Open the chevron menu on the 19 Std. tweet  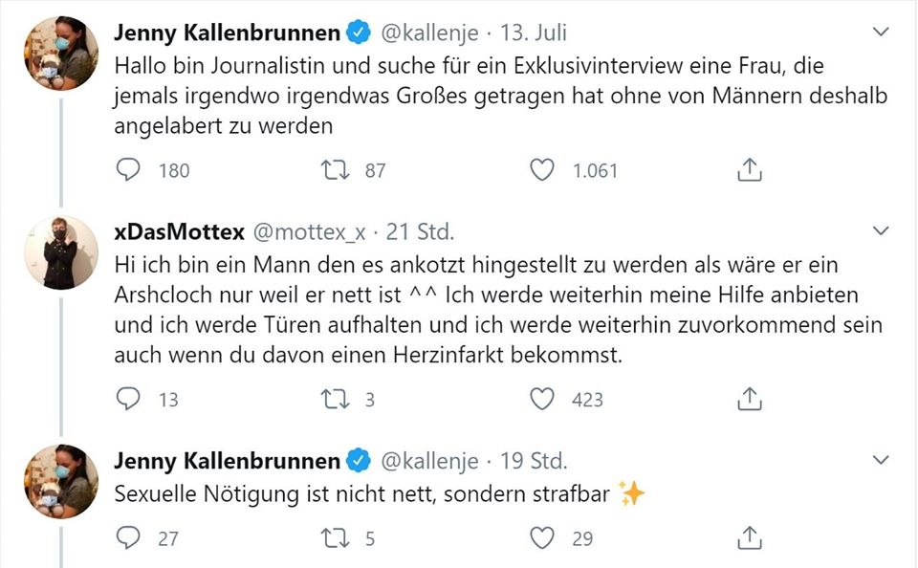(882, 460)
